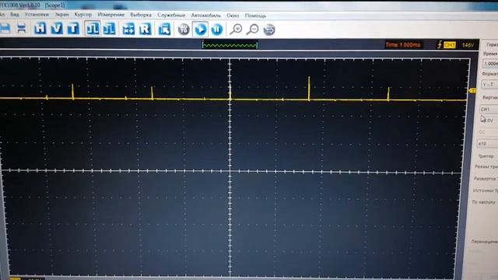Select the second pulse waveform icon

click(x=109, y=30)
